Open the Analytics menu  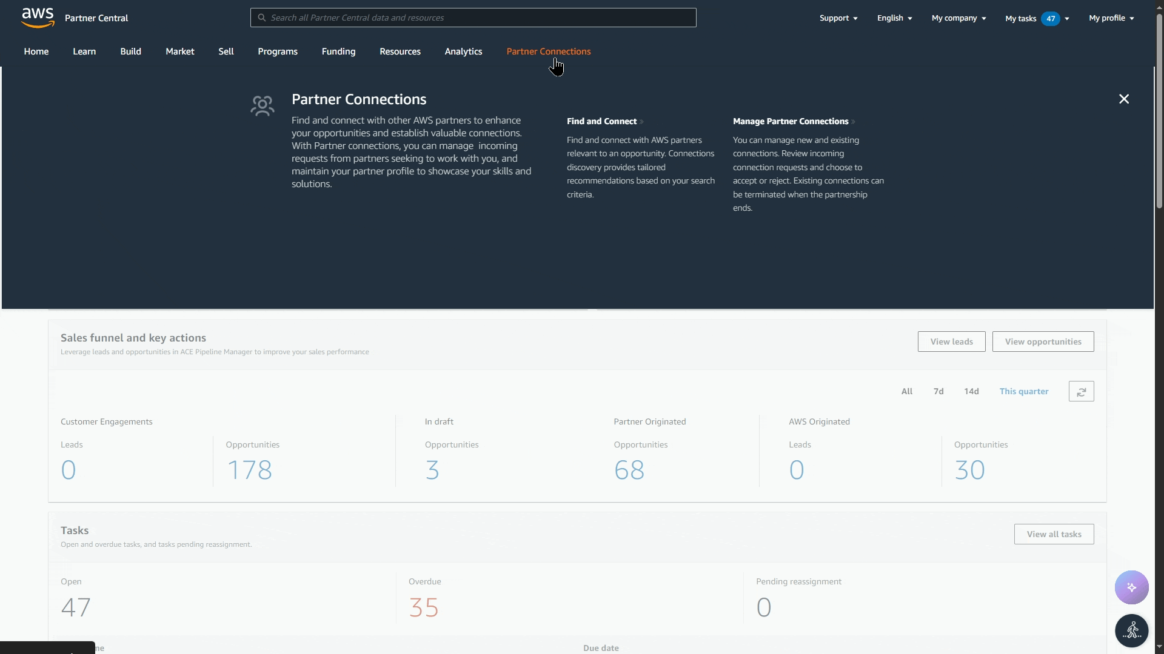click(x=463, y=51)
